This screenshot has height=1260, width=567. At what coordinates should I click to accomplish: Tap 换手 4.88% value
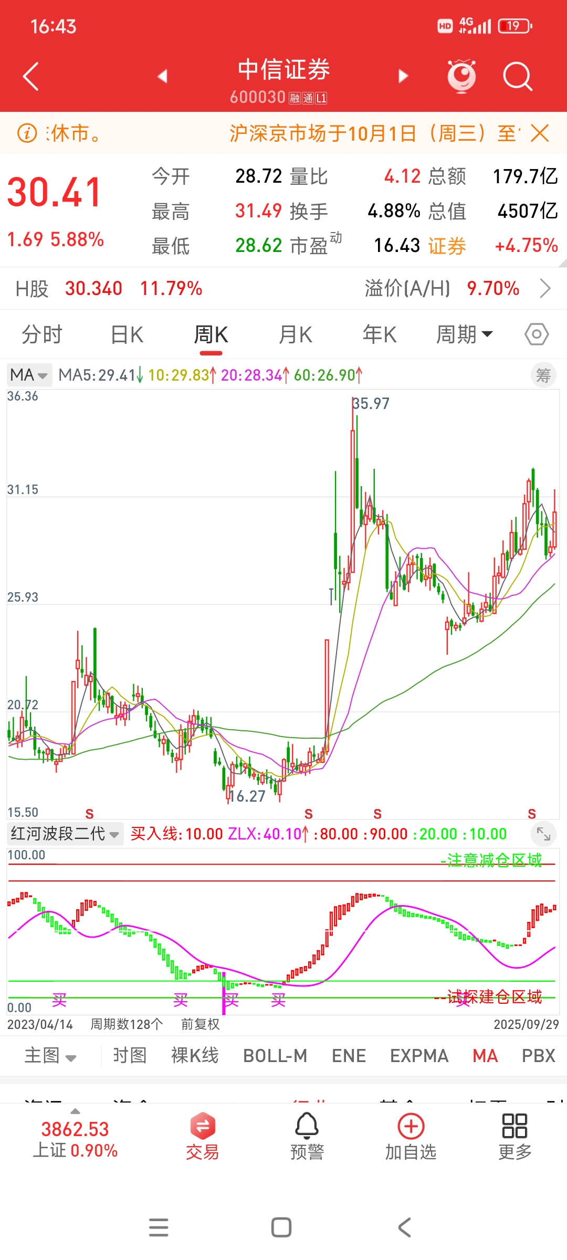394,211
